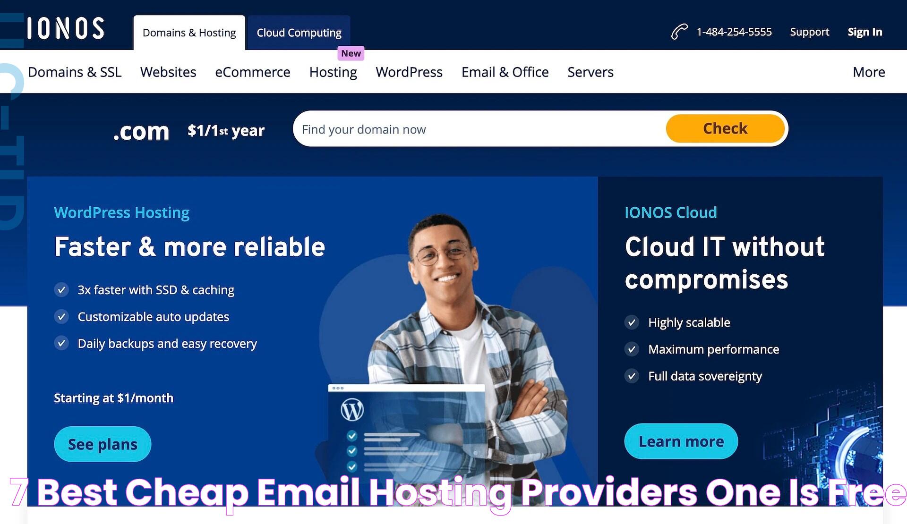Image resolution: width=907 pixels, height=524 pixels.
Task: Expand the Cloud Computing dropdown menu
Action: [299, 32]
